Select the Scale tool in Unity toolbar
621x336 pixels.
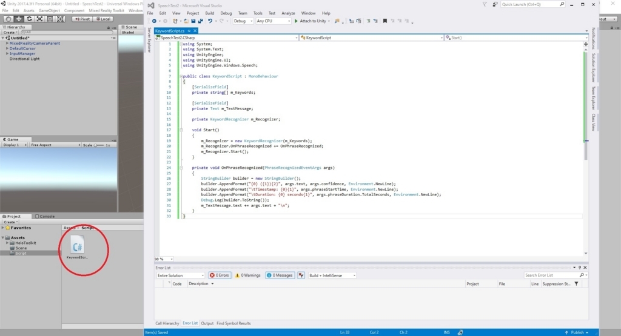39,19
